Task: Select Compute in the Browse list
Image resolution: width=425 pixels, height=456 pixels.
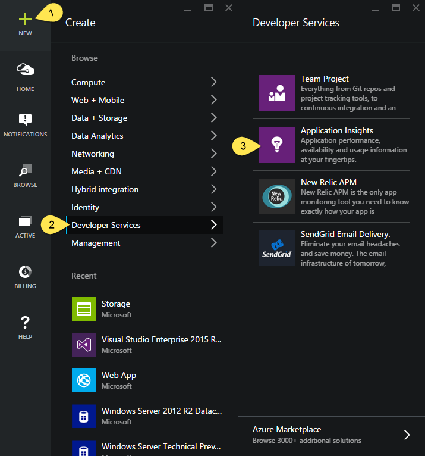Action: (x=88, y=82)
